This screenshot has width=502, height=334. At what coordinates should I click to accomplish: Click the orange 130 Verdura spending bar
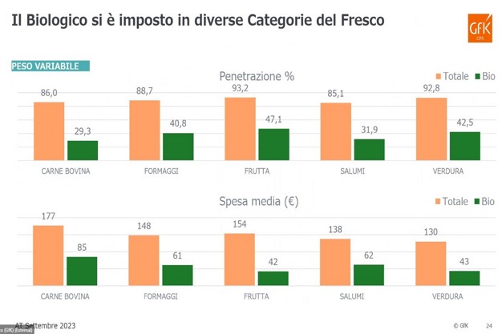[431, 263]
